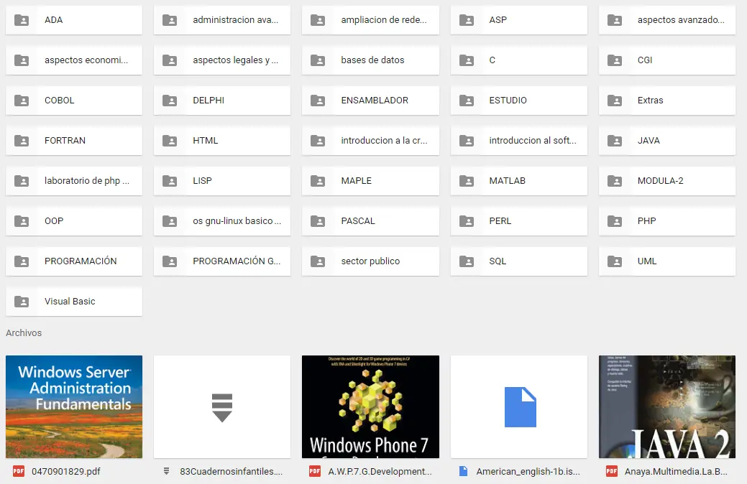Click the 'Archivos' section heading
This screenshot has width=747, height=484.
(24, 333)
